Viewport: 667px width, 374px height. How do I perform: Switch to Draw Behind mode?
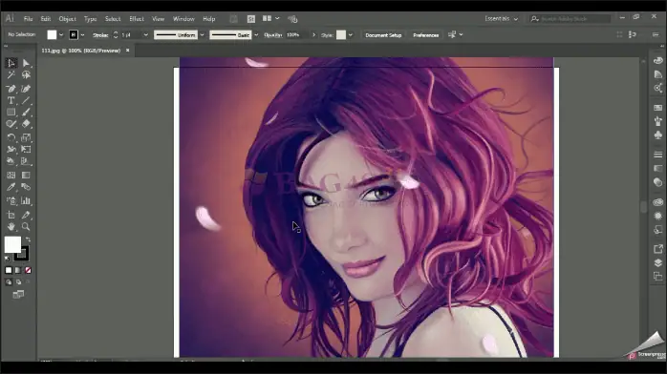click(x=18, y=282)
